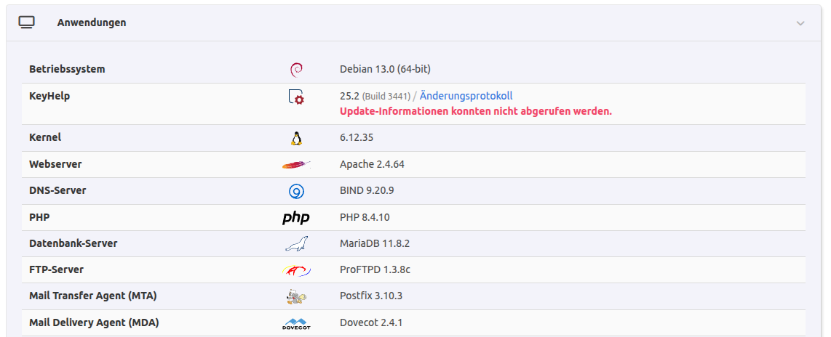Click the PHP logo icon
Image resolution: width=831 pixels, height=337 pixels.
click(296, 218)
